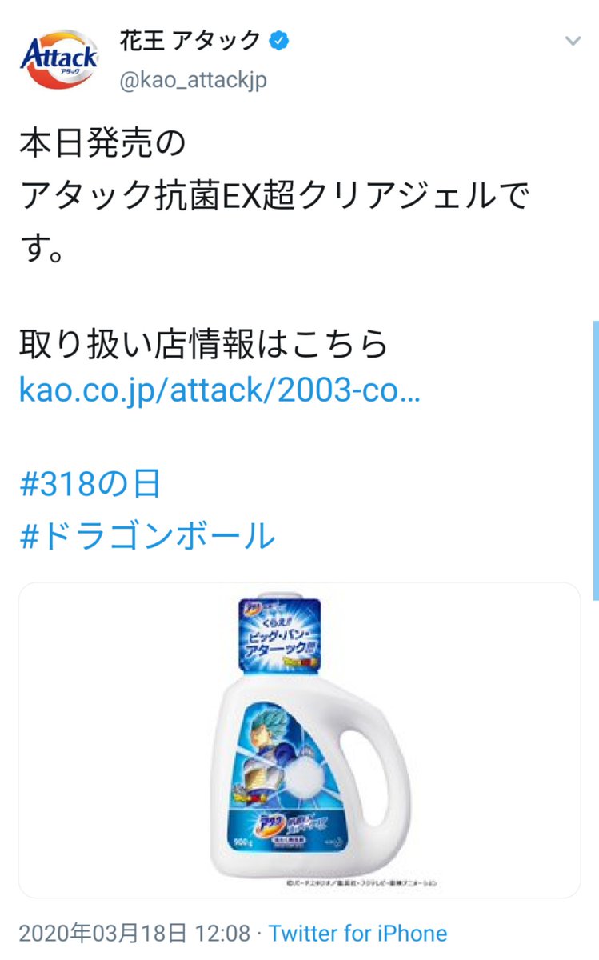The image size is (599, 960).
Task: Click the text 取り扱い店情報はこちら
Action: (x=204, y=344)
